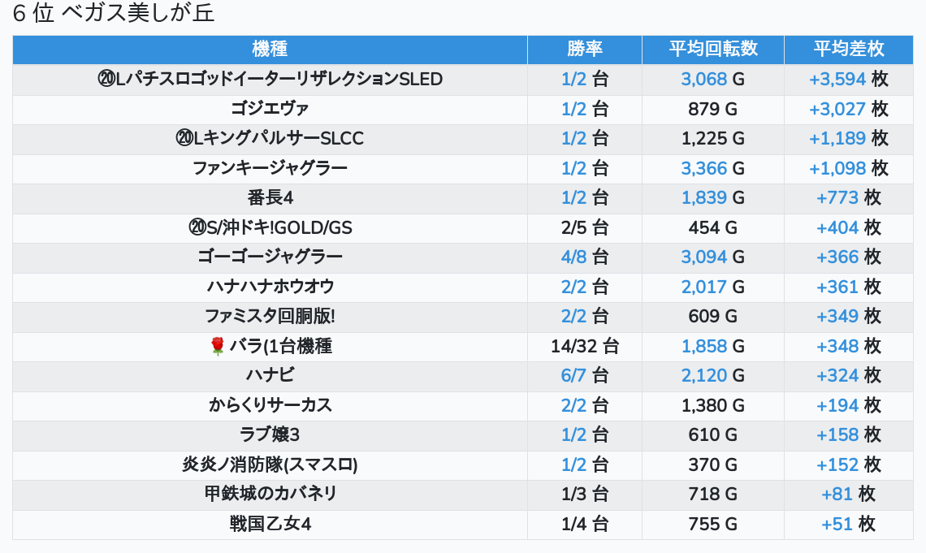Viewport: 926px width, 553px height.
Task: Click the 6 位 ベガス美しが丘 heading
Action: [x=114, y=14]
